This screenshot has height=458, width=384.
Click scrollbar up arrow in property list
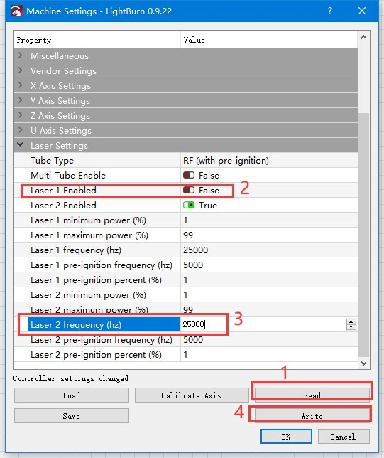click(x=363, y=37)
